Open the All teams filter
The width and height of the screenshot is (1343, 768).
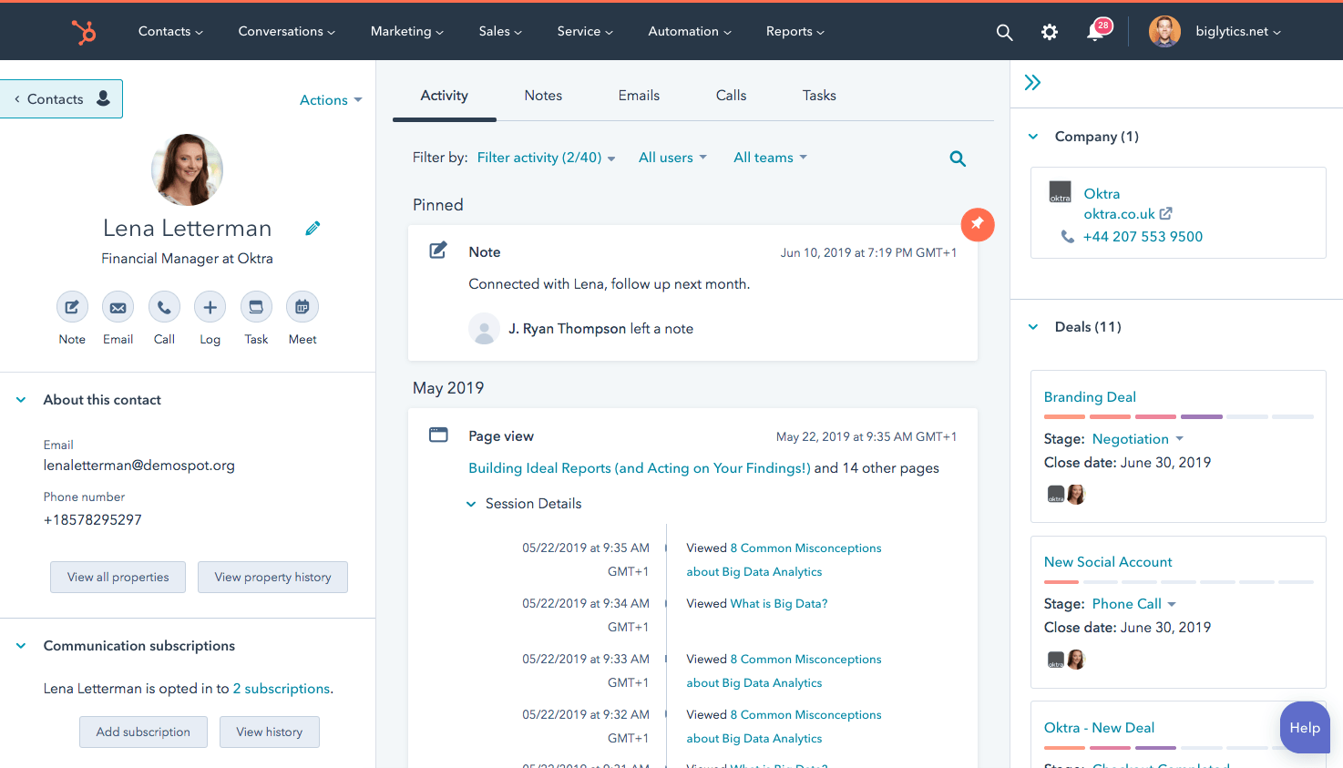[770, 158]
